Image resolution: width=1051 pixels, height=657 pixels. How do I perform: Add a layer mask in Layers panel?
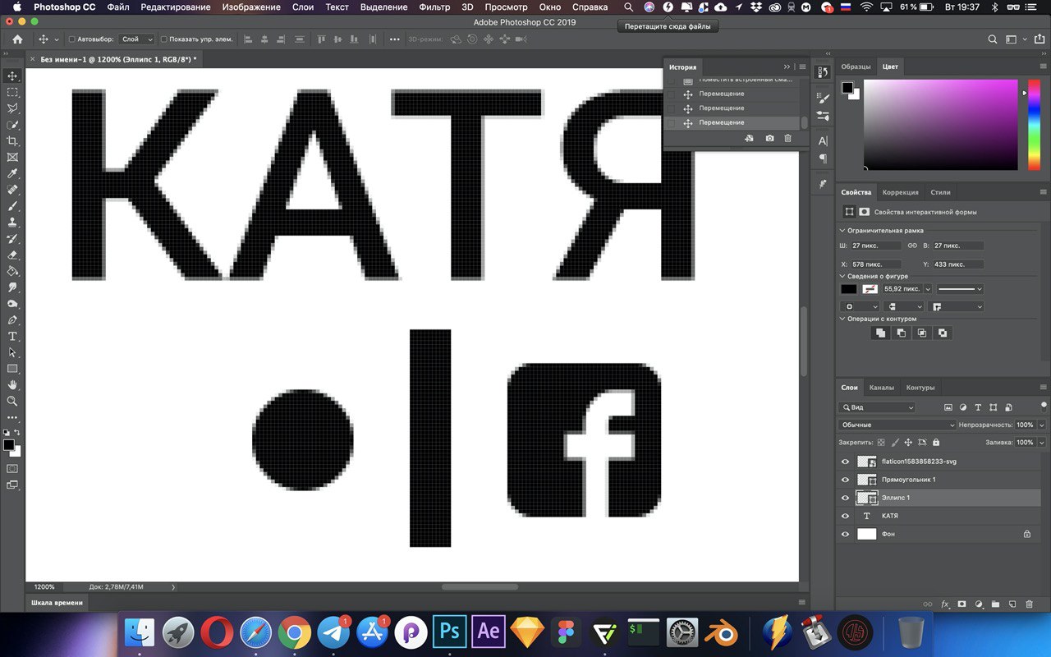click(x=962, y=604)
